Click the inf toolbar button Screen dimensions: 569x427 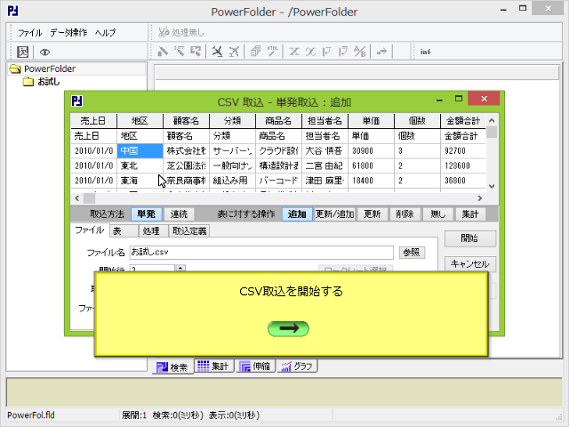pos(425,52)
